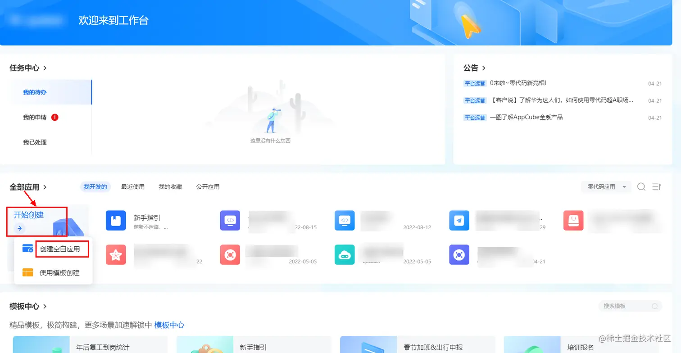The width and height of the screenshot is (681, 353).
Task: Click the 欢迎来到工作台 banner title
Action: (x=113, y=20)
